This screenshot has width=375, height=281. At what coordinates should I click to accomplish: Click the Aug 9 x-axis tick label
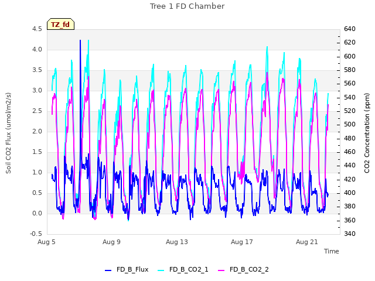111,242
